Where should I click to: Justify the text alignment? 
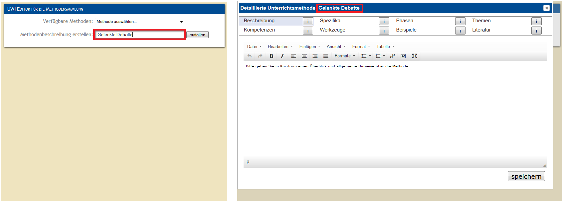pos(326,56)
